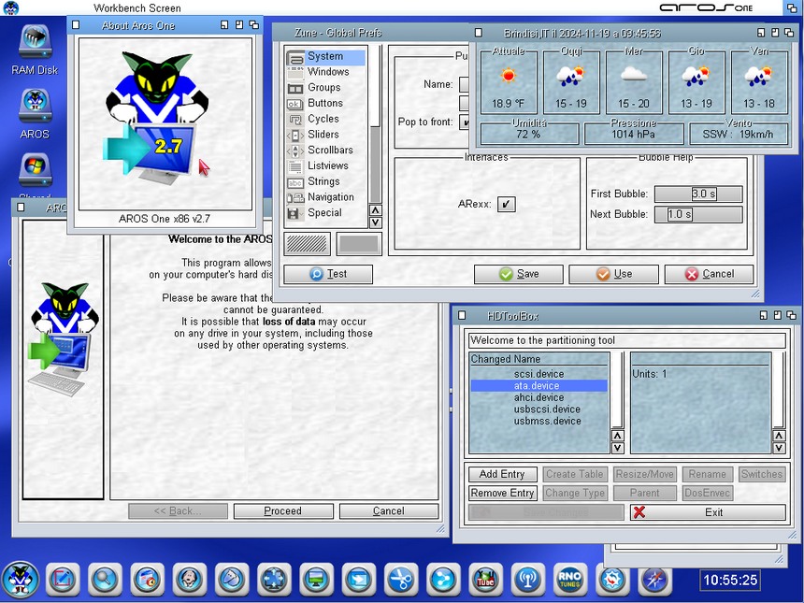Viewport: 804px width, 603px height.
Task: Launch the RNO Tunes dock icon
Action: pyautogui.click(x=570, y=580)
